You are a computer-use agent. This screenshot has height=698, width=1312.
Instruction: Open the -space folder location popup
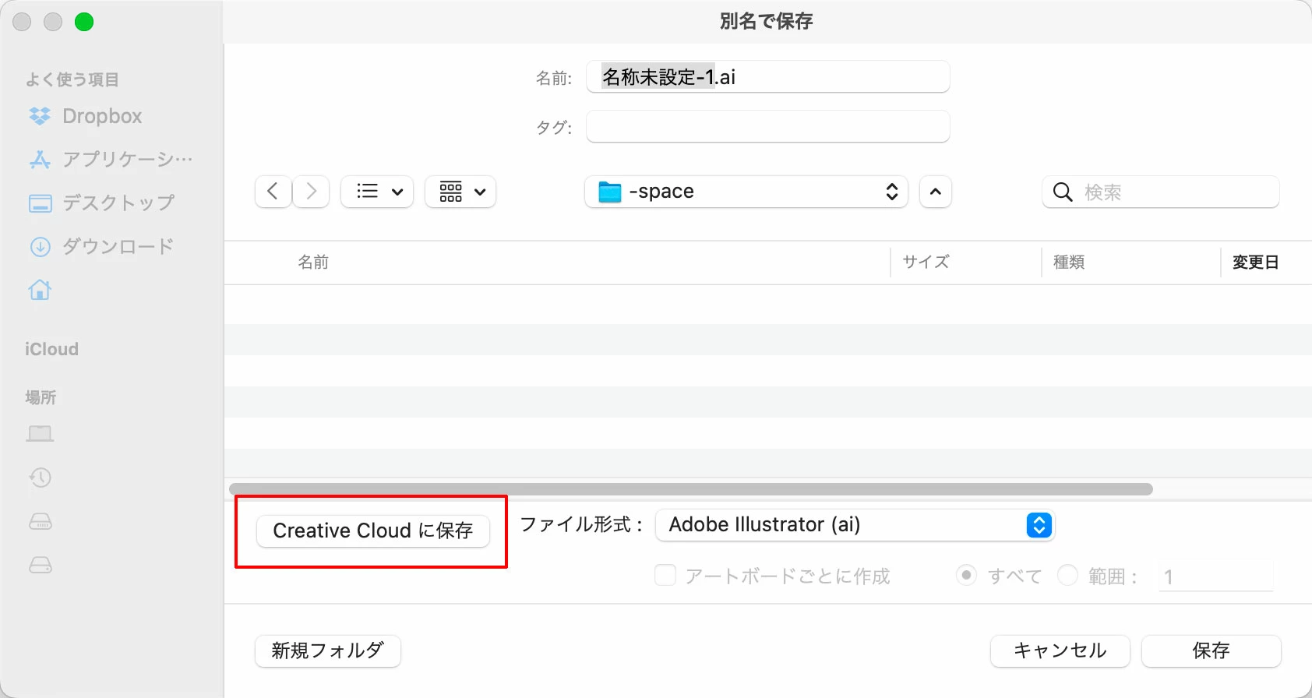(x=746, y=192)
